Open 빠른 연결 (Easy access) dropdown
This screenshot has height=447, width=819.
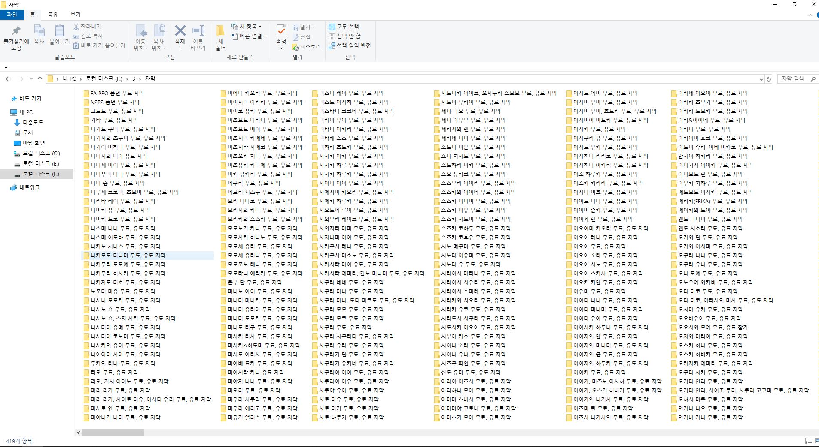click(249, 36)
